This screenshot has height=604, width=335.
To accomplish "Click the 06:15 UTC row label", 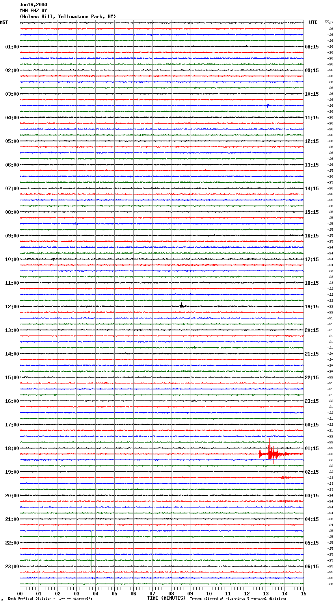I will 312,567.
